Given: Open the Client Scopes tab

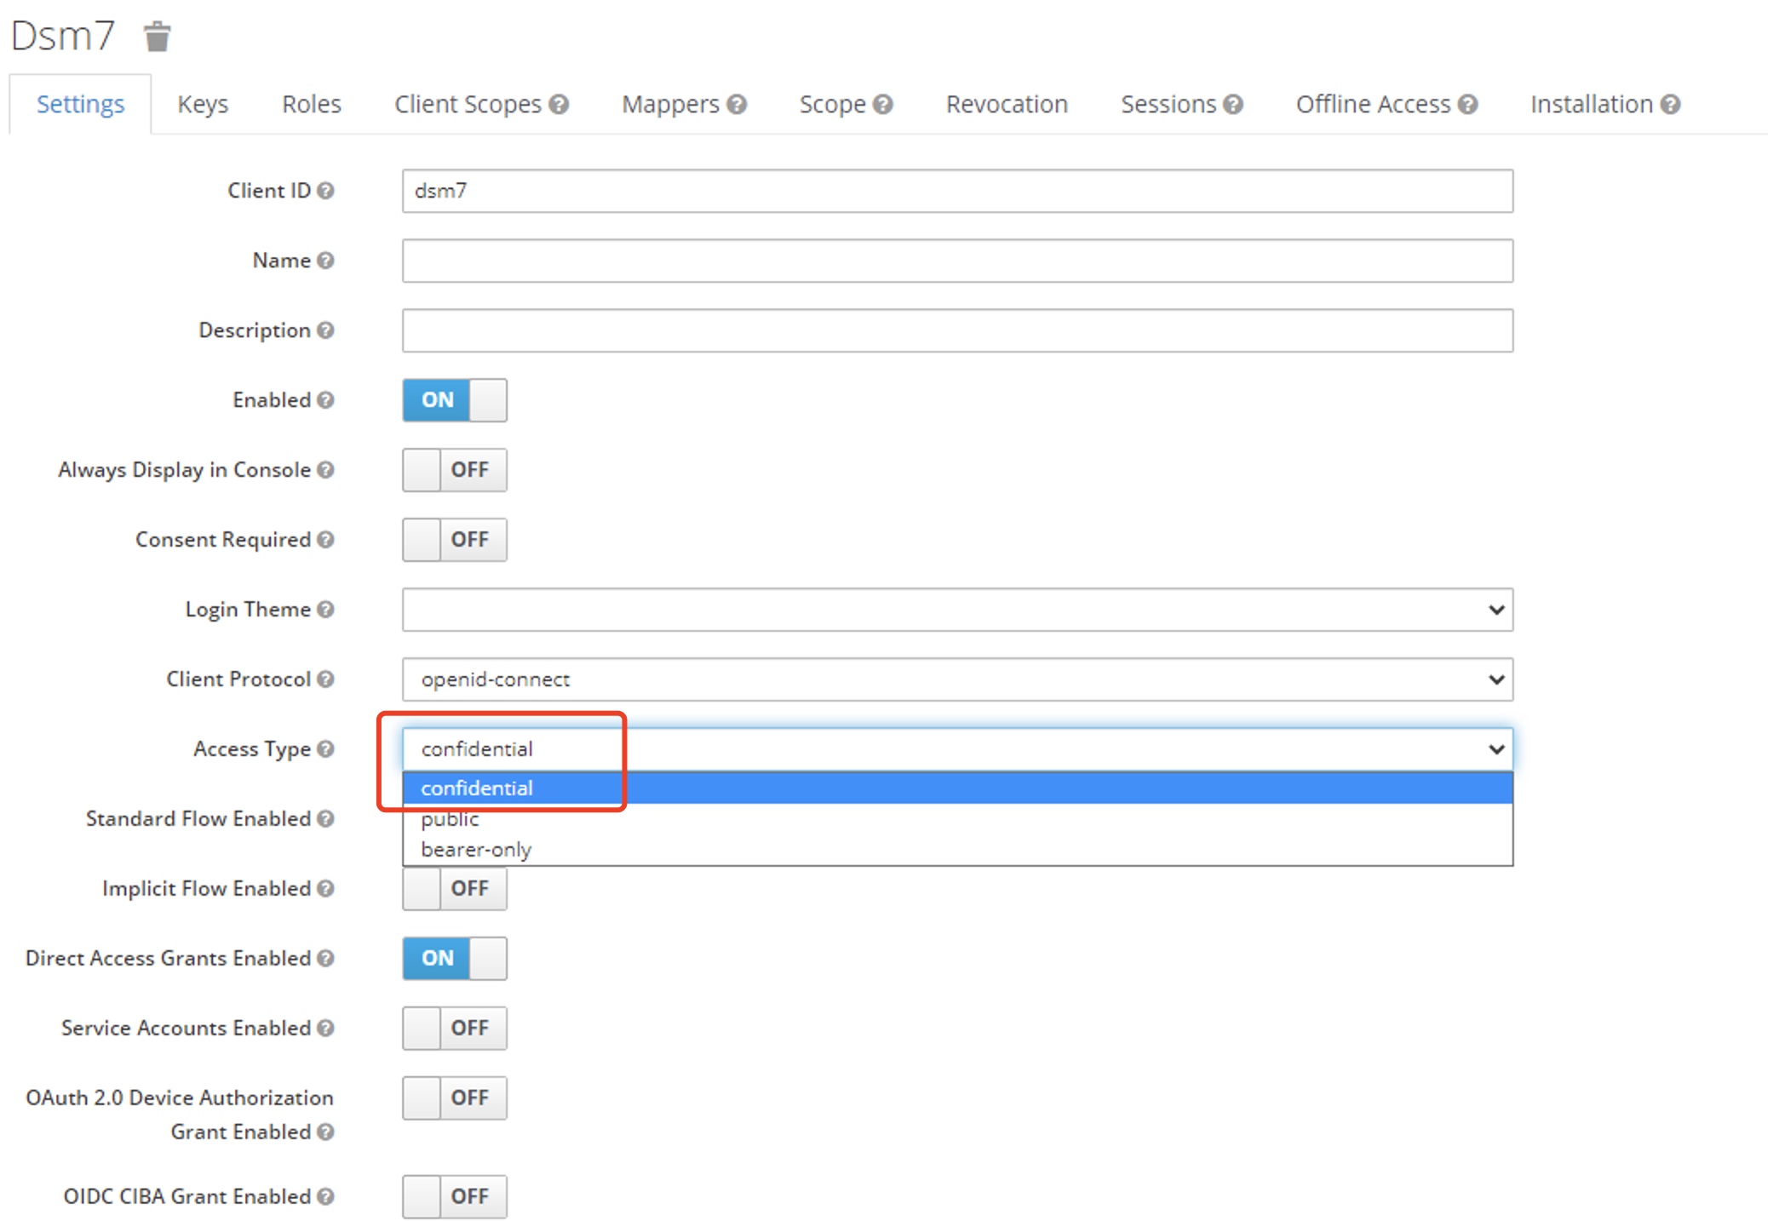Looking at the screenshot, I should 468,105.
